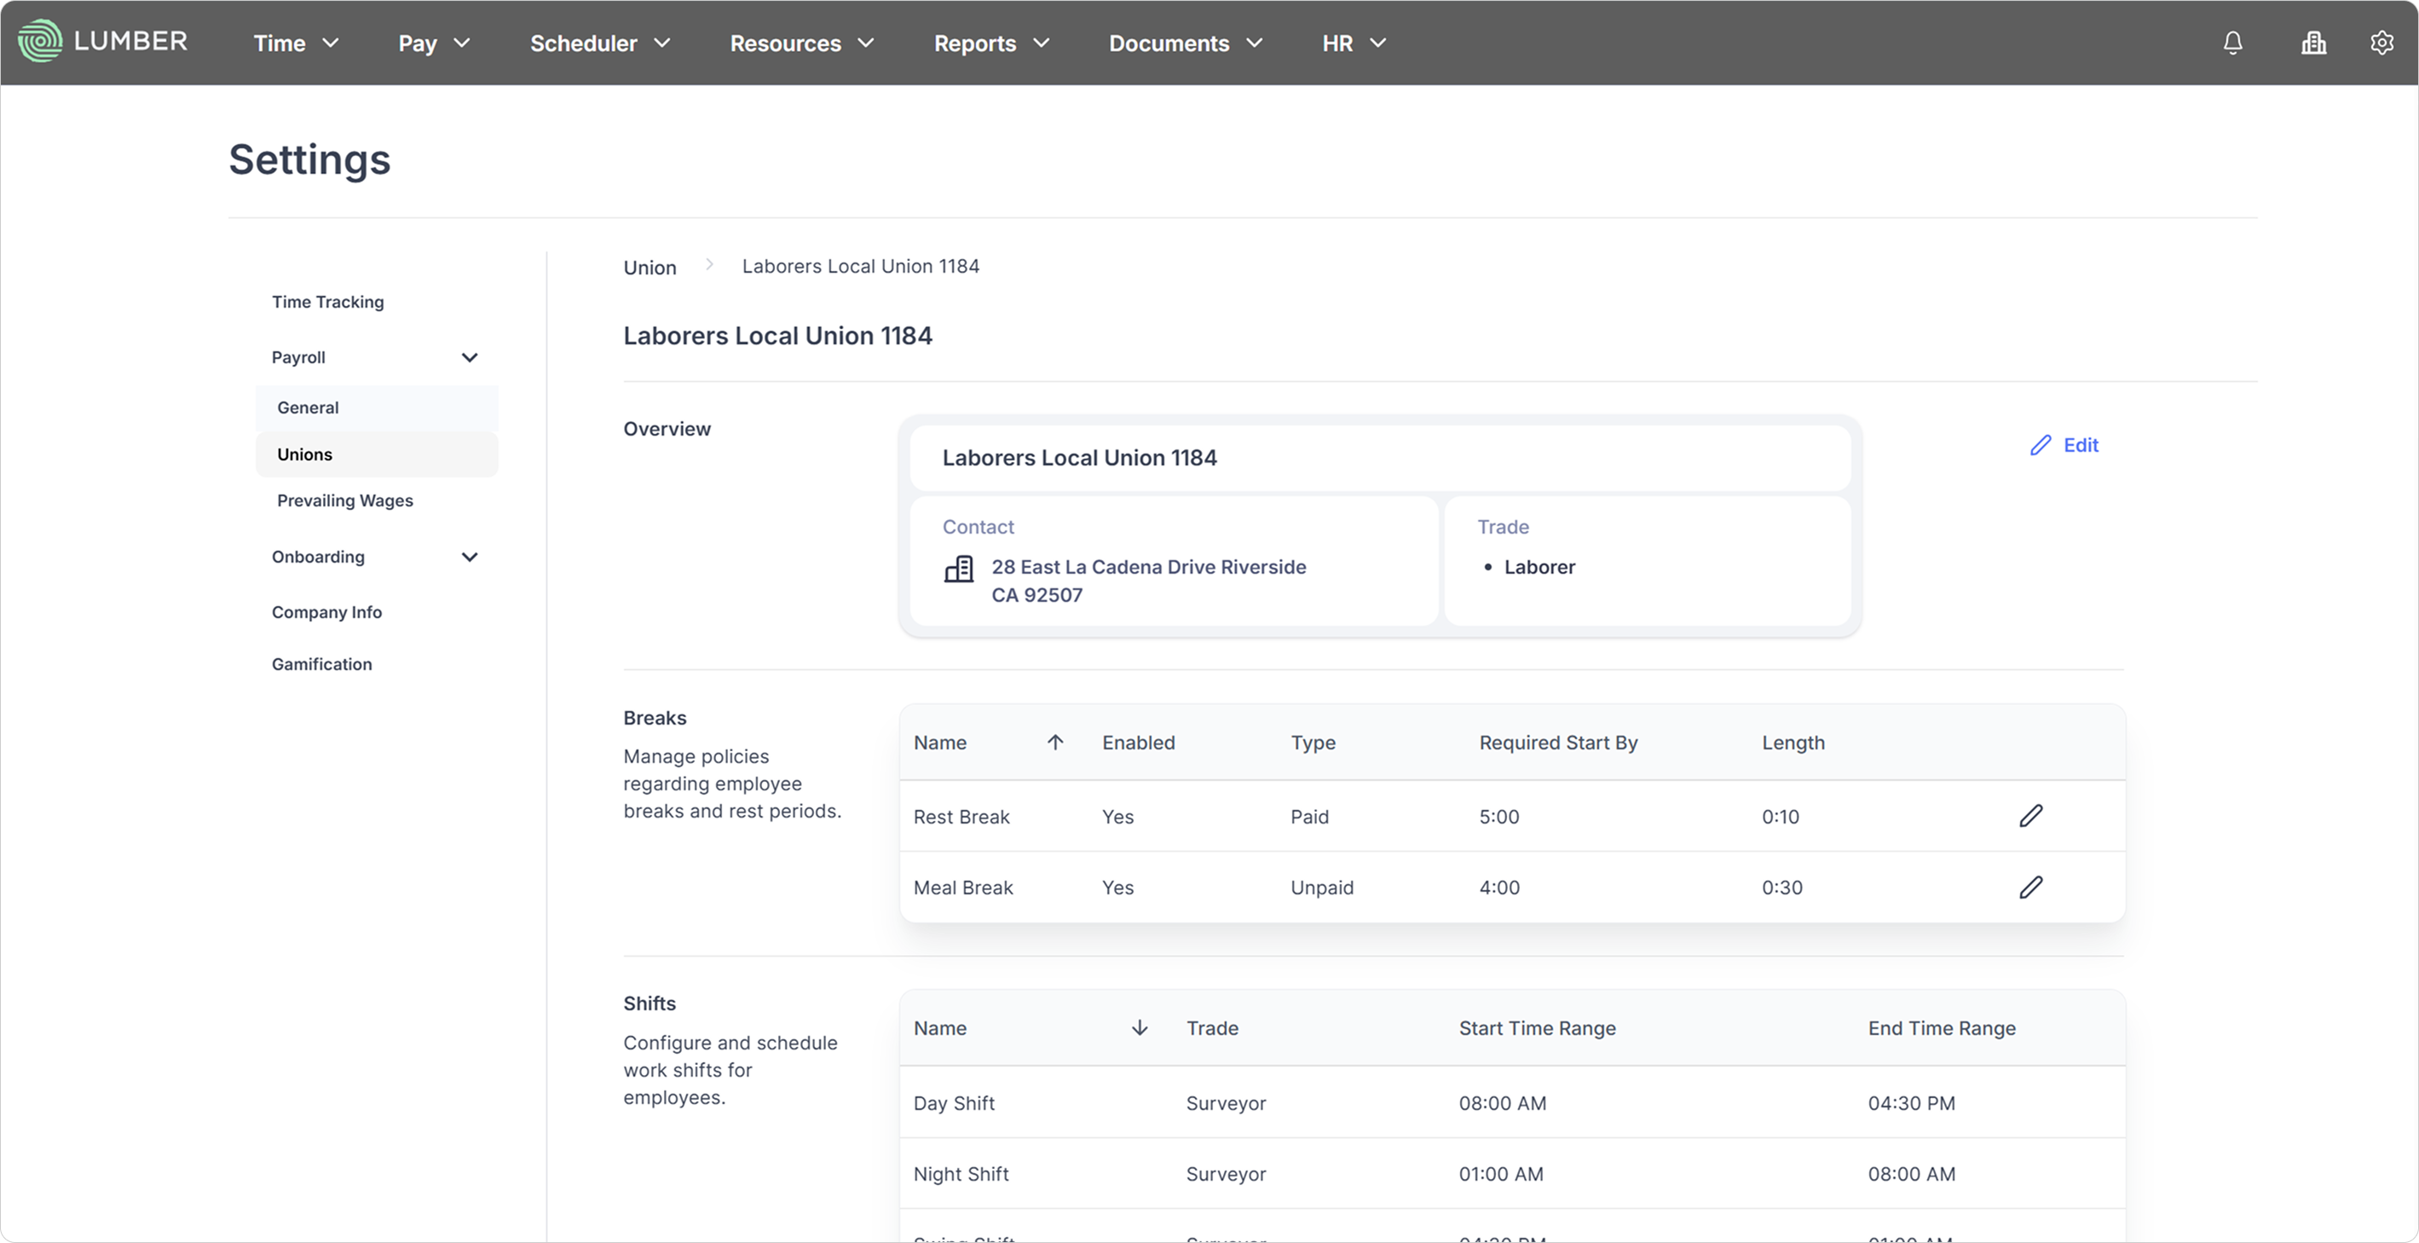Open the Scheduler dropdown menu
The image size is (2419, 1243).
click(x=599, y=43)
